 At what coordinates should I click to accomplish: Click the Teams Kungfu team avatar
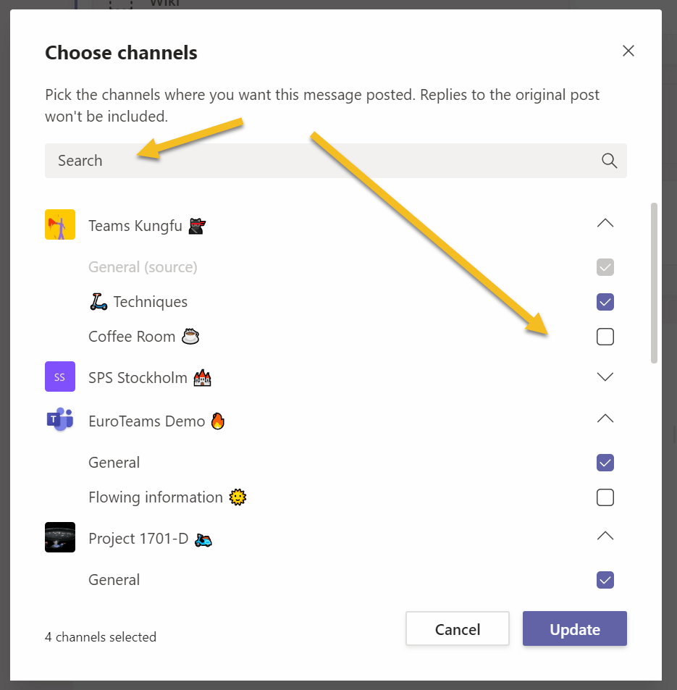tap(60, 225)
